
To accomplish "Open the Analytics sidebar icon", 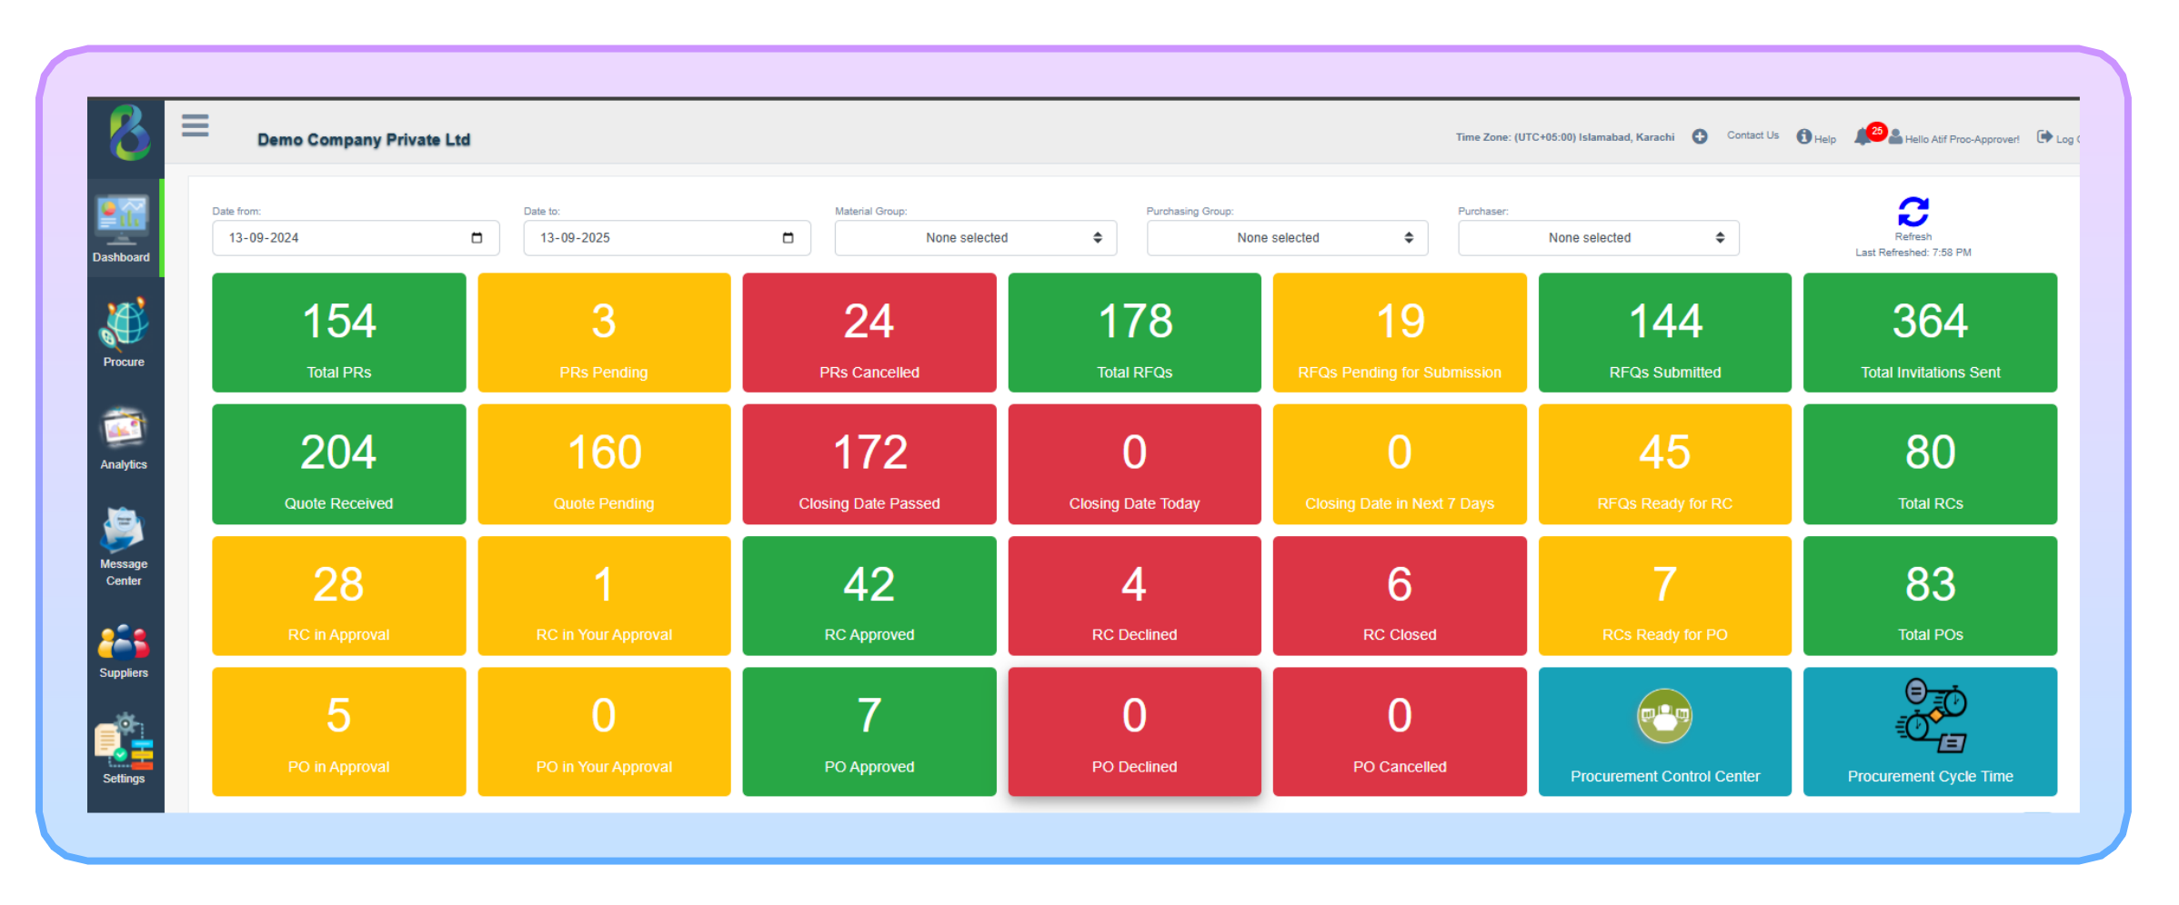I will point(124,429).
